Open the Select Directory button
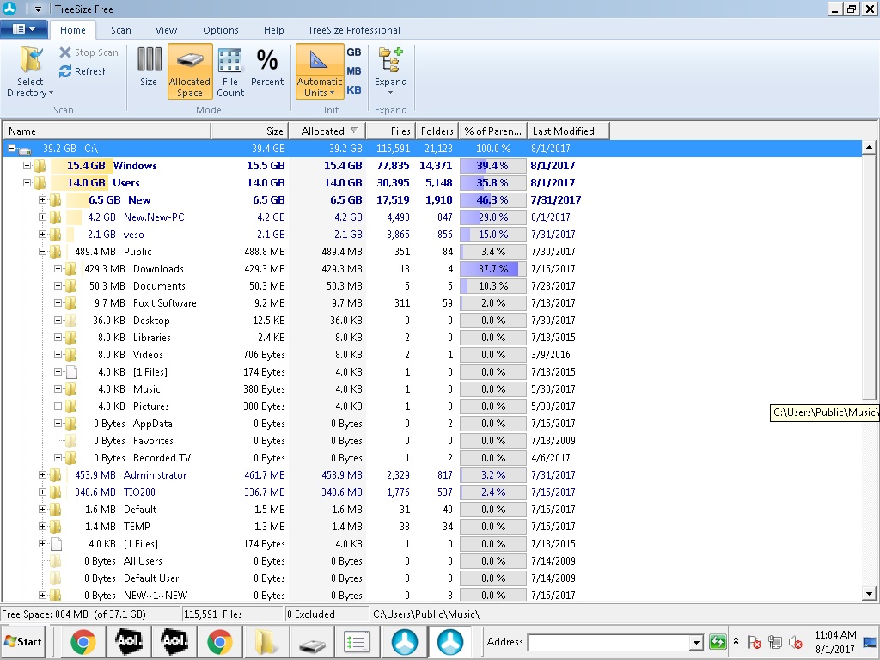 coord(30,72)
